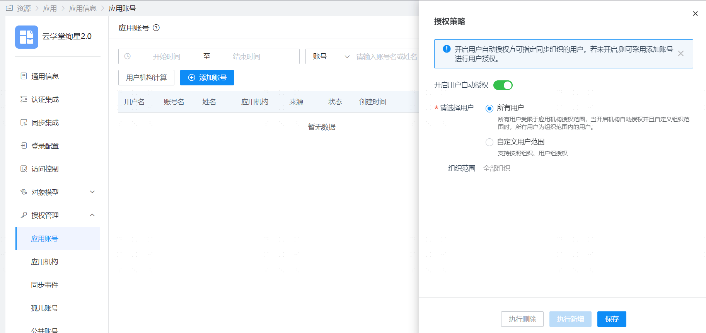Select the 自定义用户范围 radio option
Screen dimensions: 706x333
click(489, 142)
